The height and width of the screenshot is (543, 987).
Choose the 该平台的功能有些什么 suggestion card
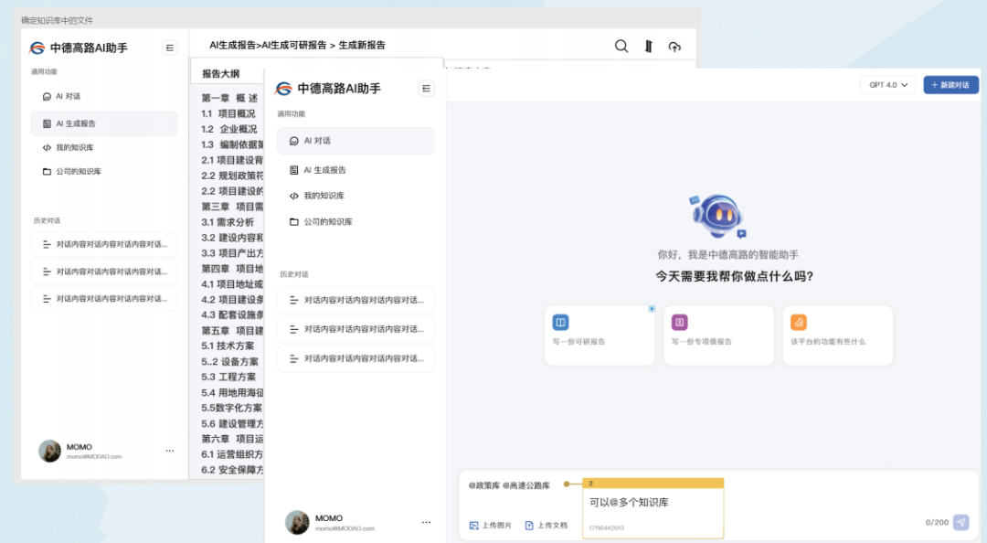coord(838,335)
